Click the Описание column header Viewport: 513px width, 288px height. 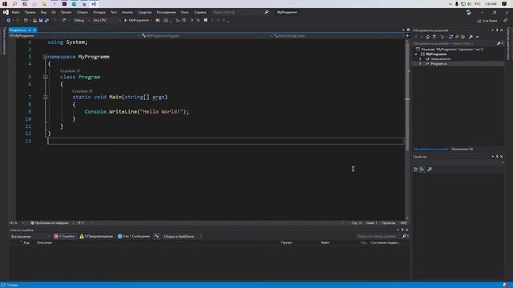(x=44, y=242)
